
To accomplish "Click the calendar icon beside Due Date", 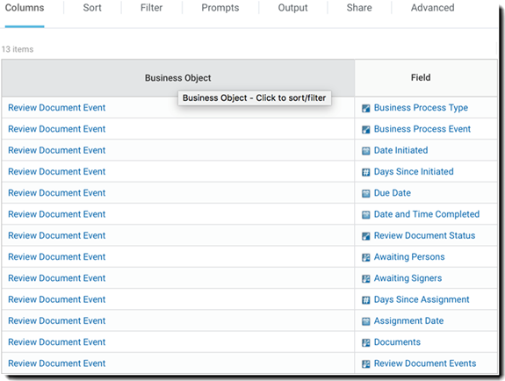I will tap(366, 193).
